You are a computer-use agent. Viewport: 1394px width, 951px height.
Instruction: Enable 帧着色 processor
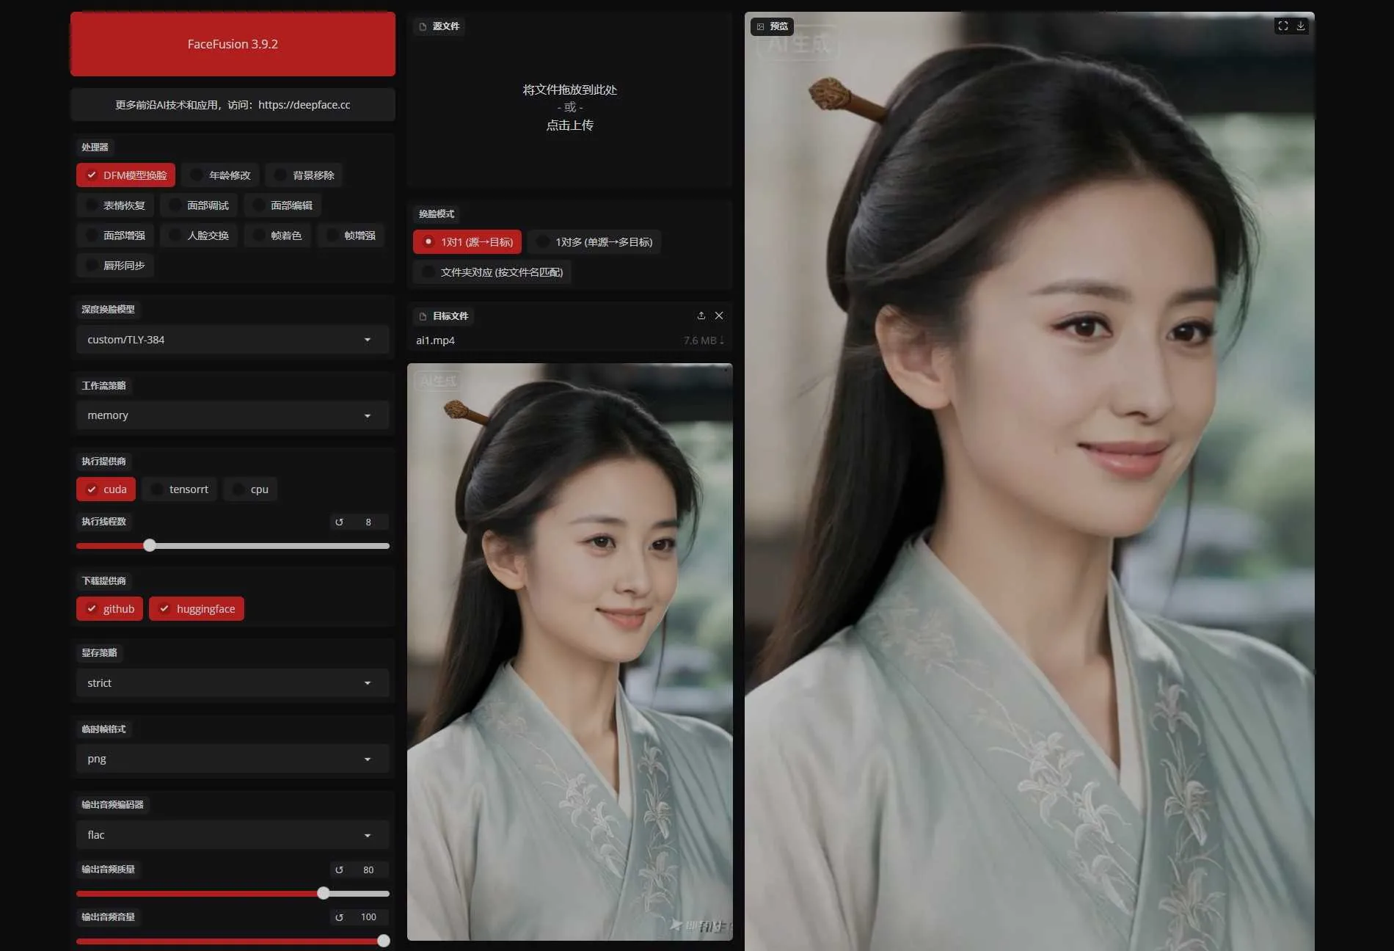click(x=277, y=236)
